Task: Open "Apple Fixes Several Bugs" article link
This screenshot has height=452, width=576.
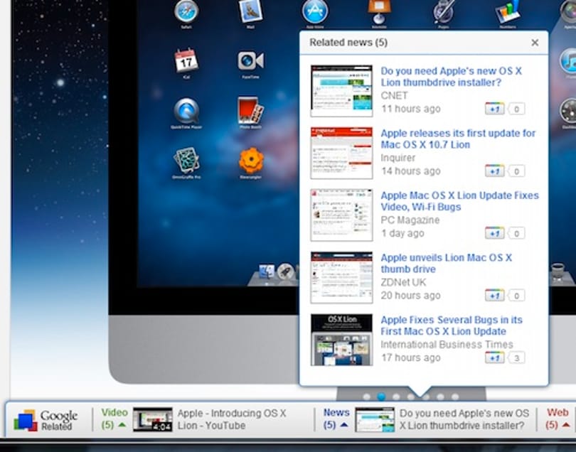Action: click(x=451, y=325)
